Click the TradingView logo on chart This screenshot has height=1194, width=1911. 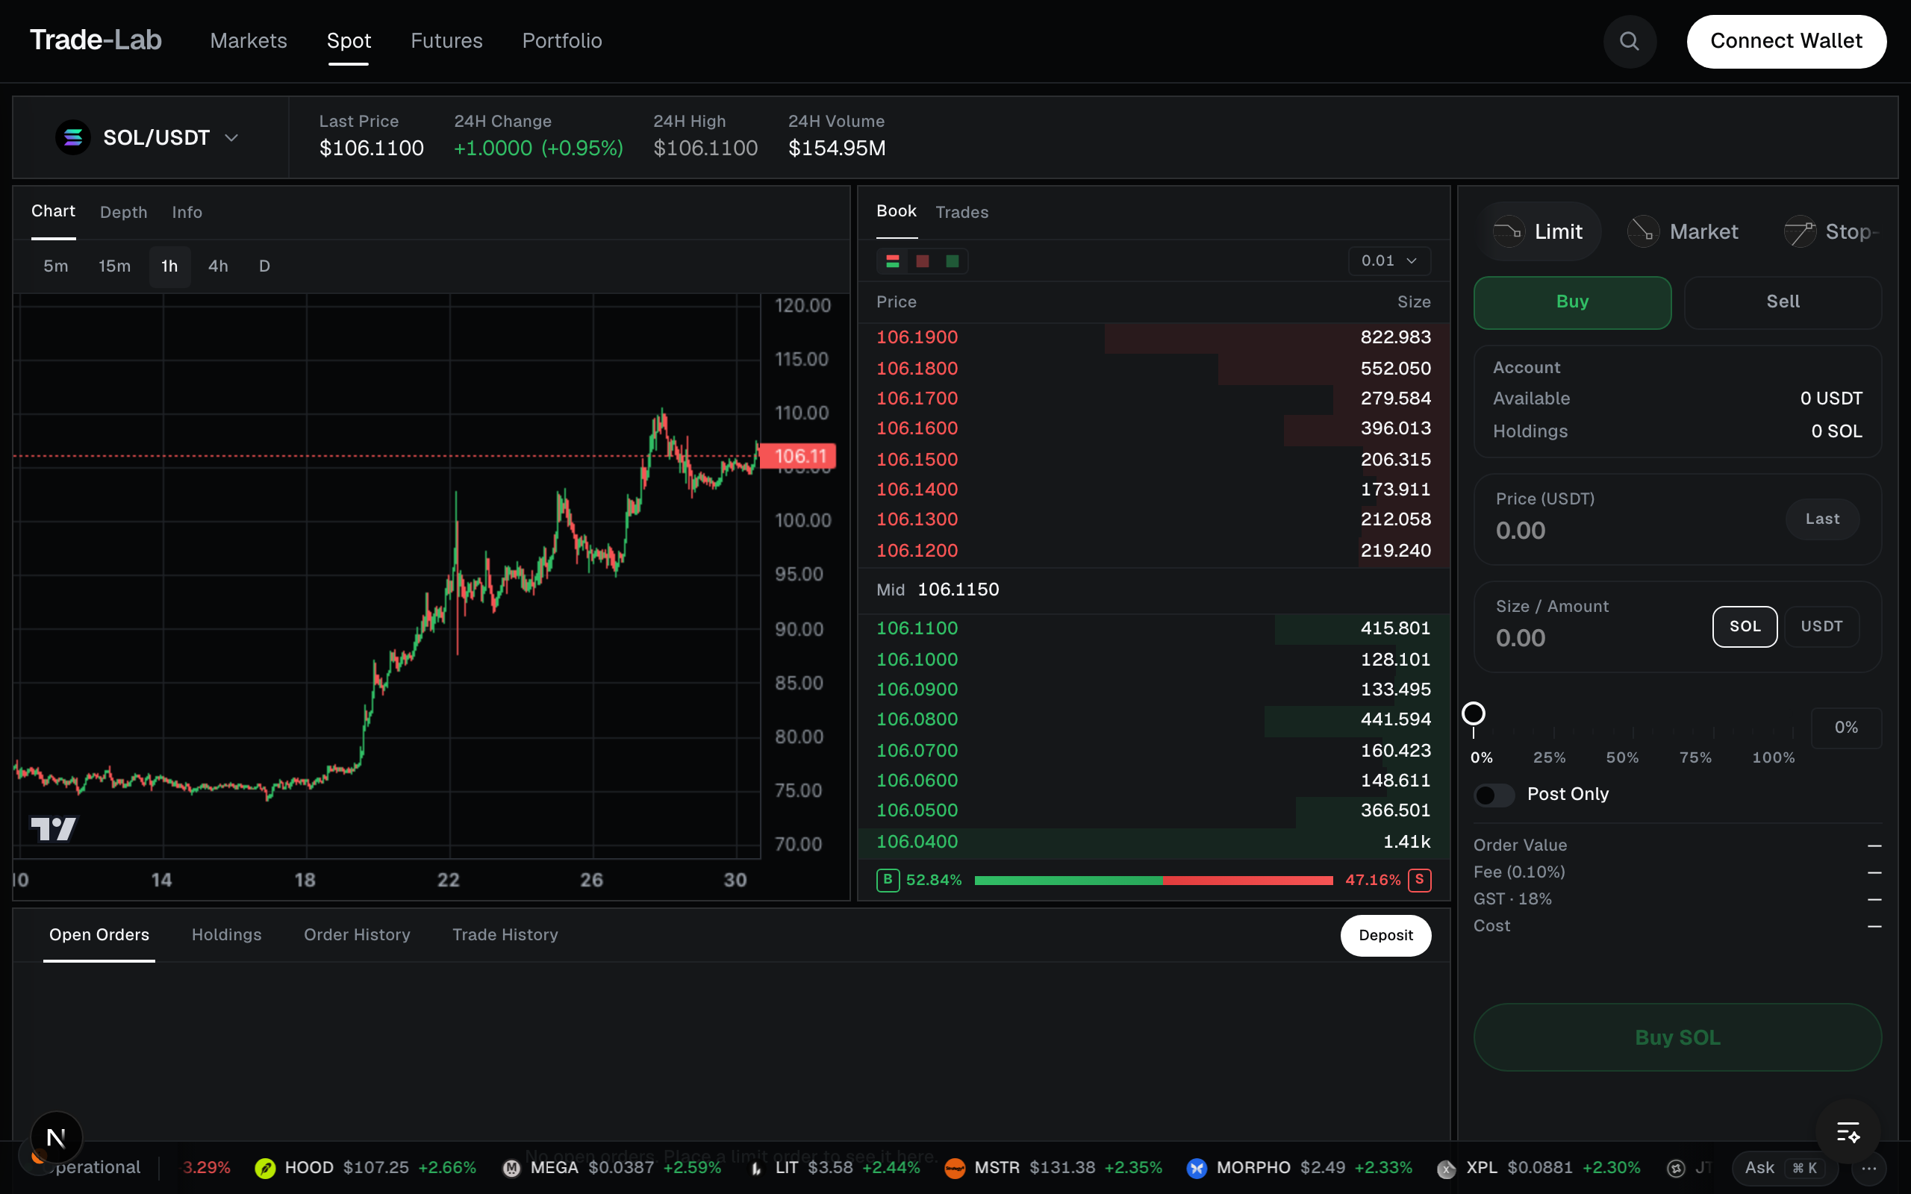[53, 828]
